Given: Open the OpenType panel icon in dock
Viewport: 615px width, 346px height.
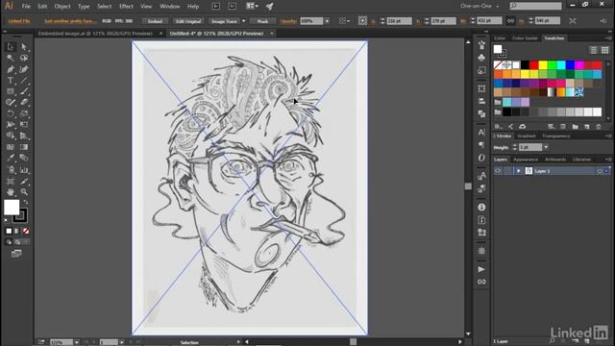Looking at the screenshot, I should [481, 158].
